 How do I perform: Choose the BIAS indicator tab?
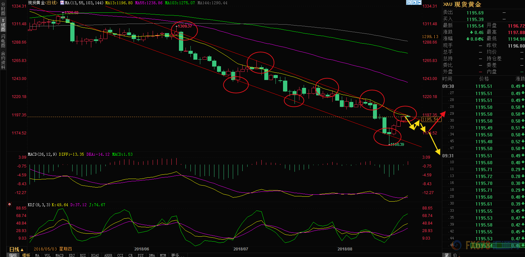tap(95, 255)
